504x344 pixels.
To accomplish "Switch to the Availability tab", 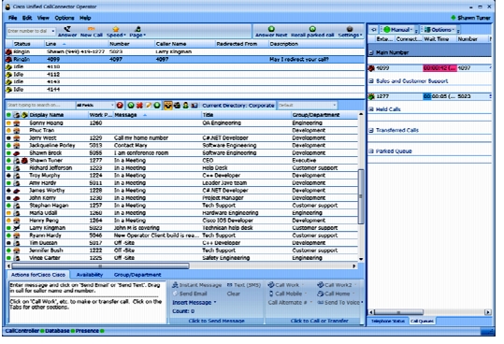I will 90,275.
